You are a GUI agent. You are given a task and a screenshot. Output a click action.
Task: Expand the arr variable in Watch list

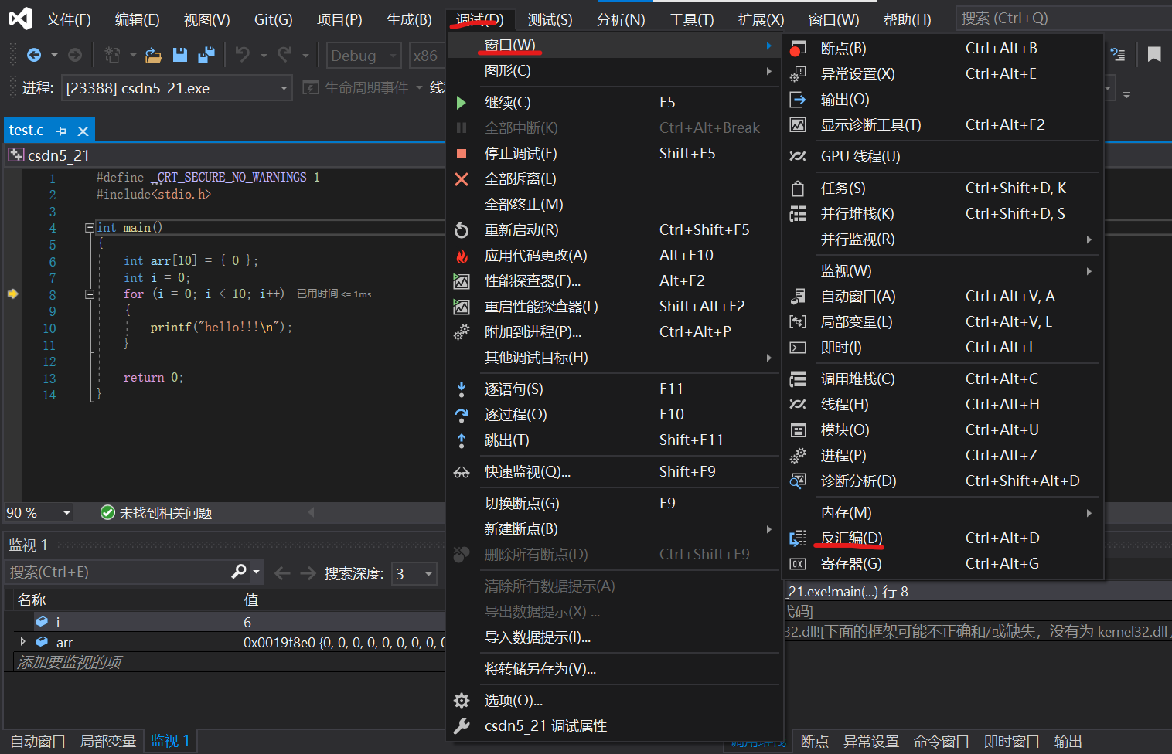22,641
